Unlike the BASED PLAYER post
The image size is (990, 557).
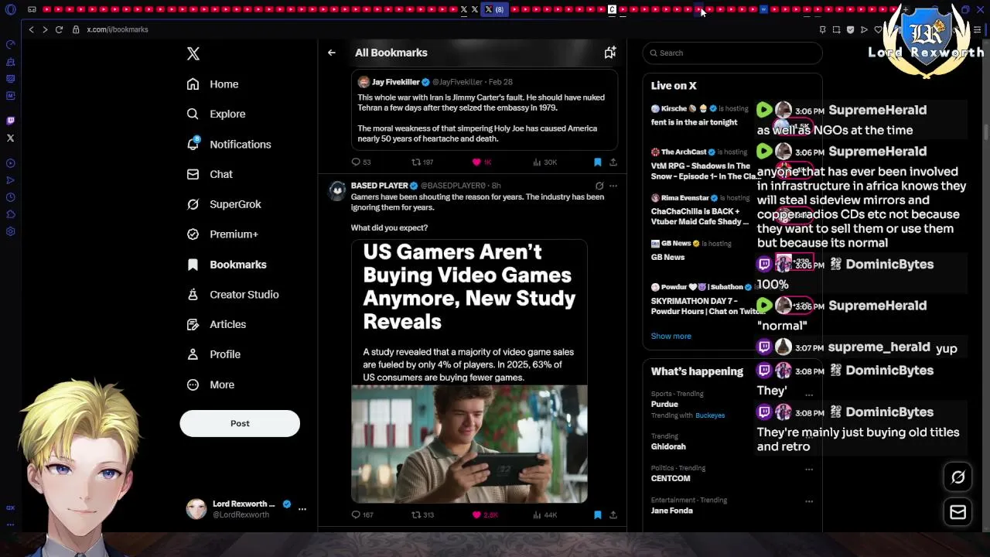pyautogui.click(x=485, y=514)
